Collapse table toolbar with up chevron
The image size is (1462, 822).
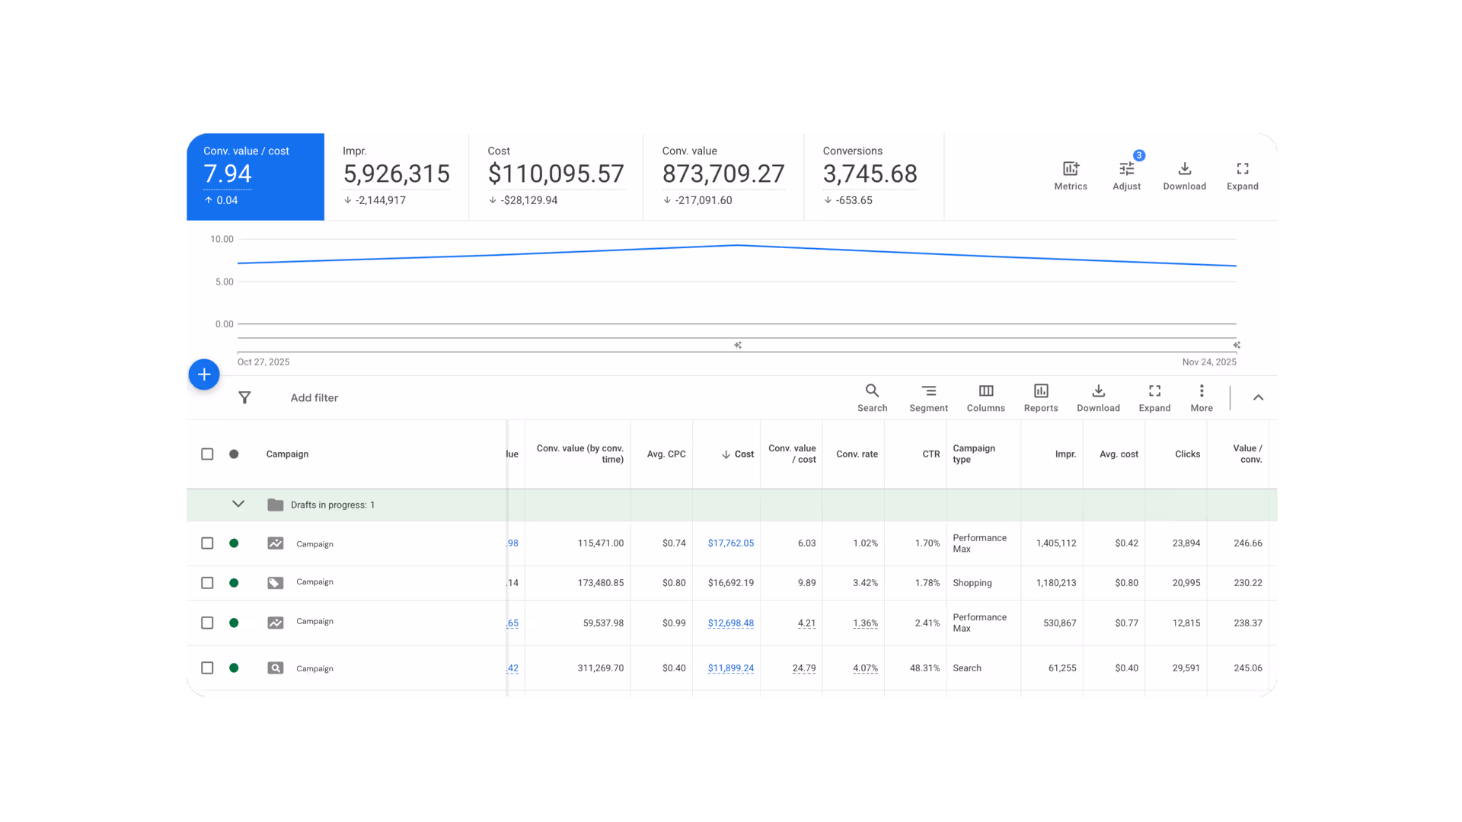[1258, 397]
